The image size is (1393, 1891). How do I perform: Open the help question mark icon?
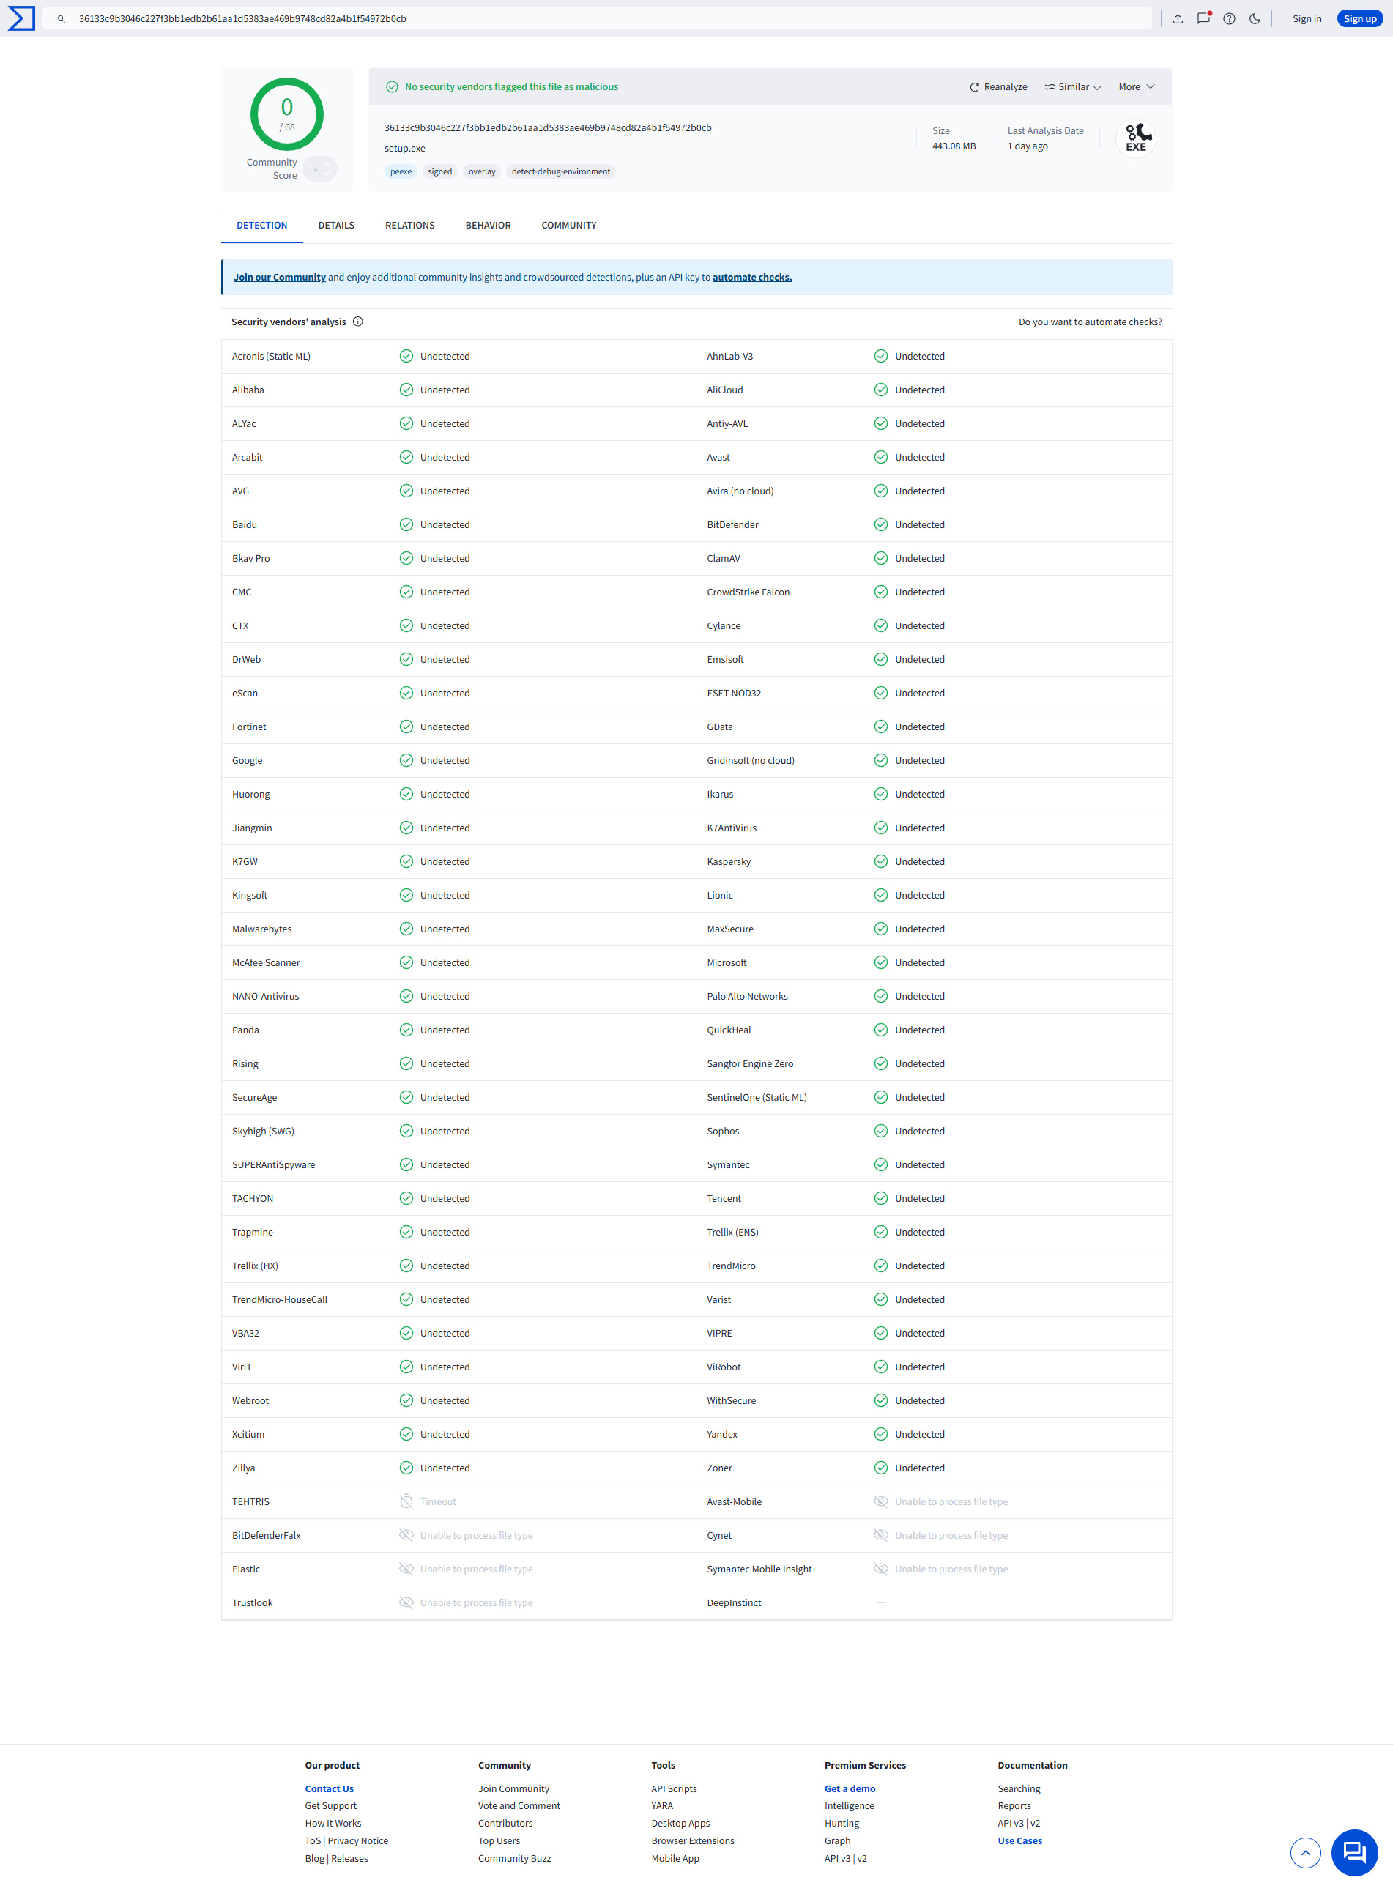tap(1230, 18)
